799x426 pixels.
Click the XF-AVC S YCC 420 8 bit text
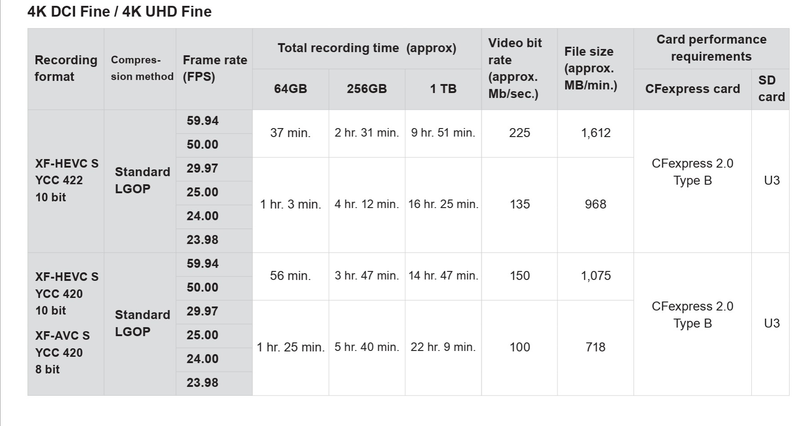(x=63, y=352)
